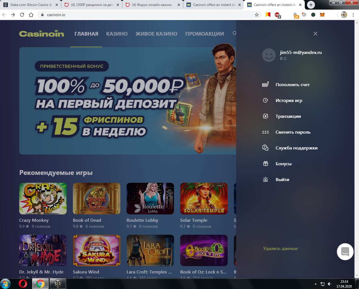Viewport: 359px width, 289px height.
Task: Open the Crazy Monkey game thumbnail
Action: 43,199
